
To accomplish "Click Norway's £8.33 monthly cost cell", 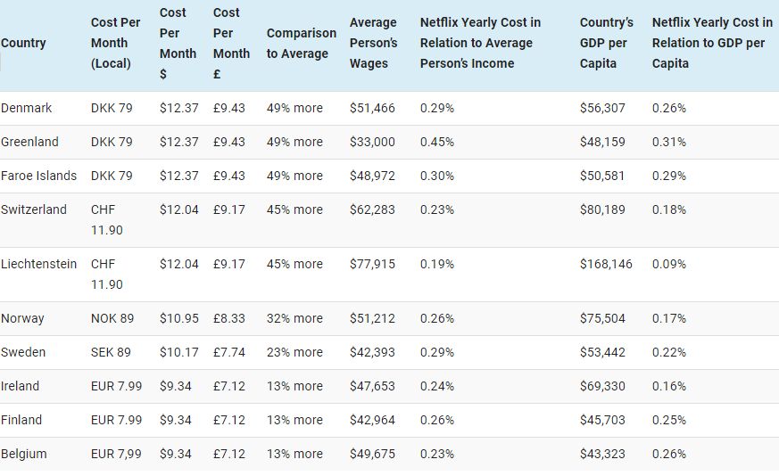I will point(229,318).
